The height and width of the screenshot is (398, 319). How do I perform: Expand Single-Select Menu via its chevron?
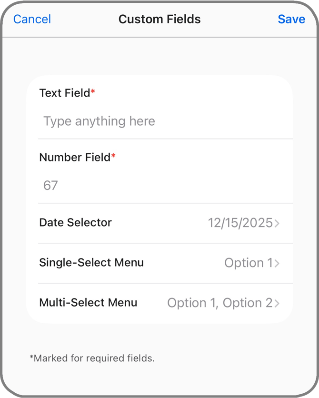(x=277, y=263)
